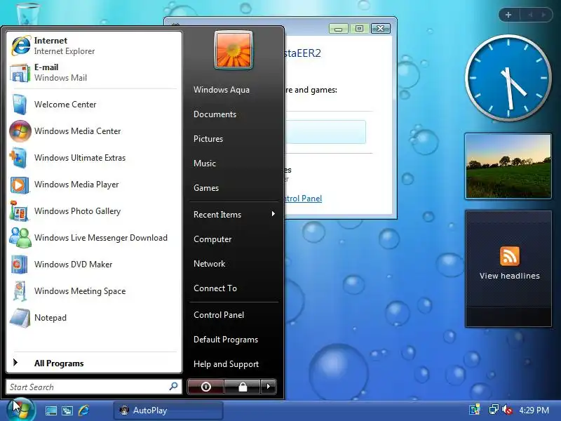Screen dimensions: 561x421
Task: Open Windows Mail envelope icon
Action: tap(20, 73)
